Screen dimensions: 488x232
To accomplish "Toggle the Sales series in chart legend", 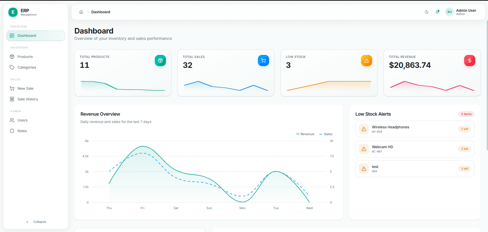I will [x=326, y=134].
